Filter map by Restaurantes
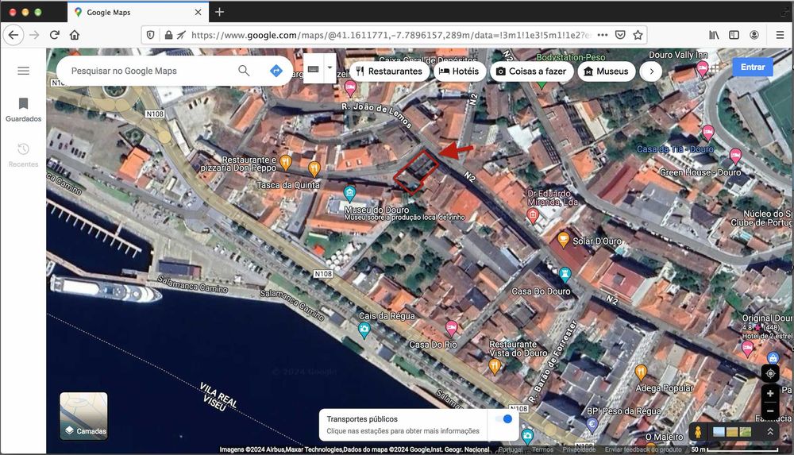794x455 pixels. [389, 71]
